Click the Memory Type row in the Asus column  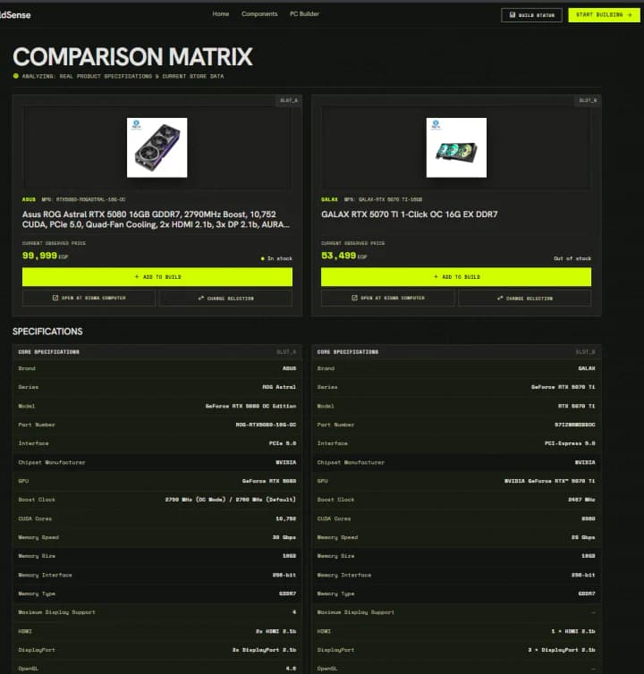pos(157,594)
